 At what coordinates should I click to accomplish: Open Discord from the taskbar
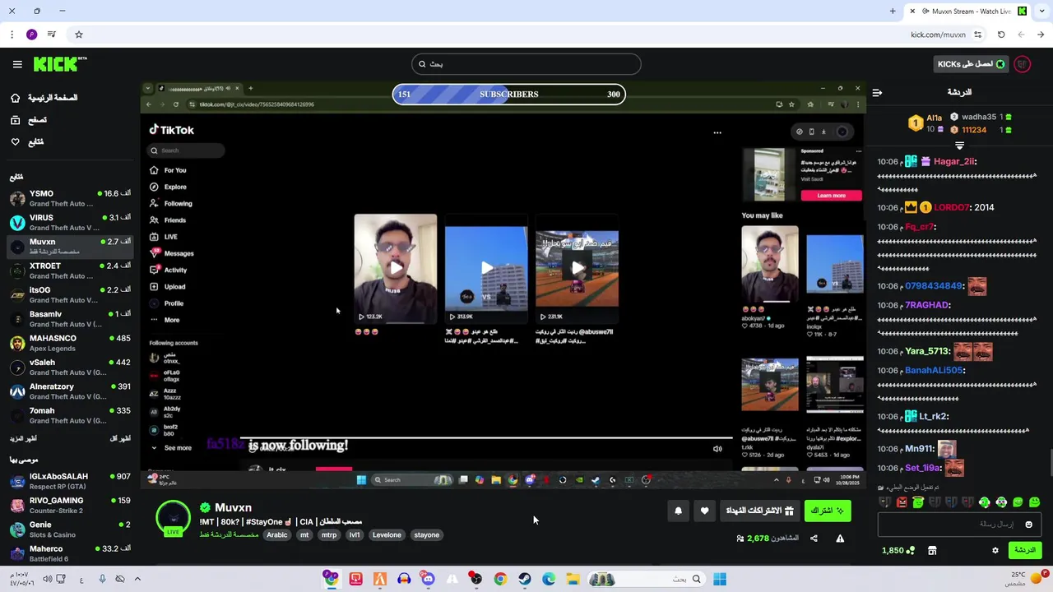(x=428, y=579)
